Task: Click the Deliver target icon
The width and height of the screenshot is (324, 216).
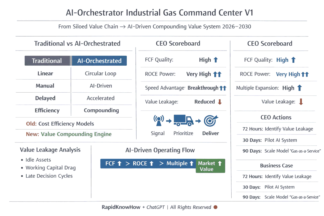Action: pos(211,121)
